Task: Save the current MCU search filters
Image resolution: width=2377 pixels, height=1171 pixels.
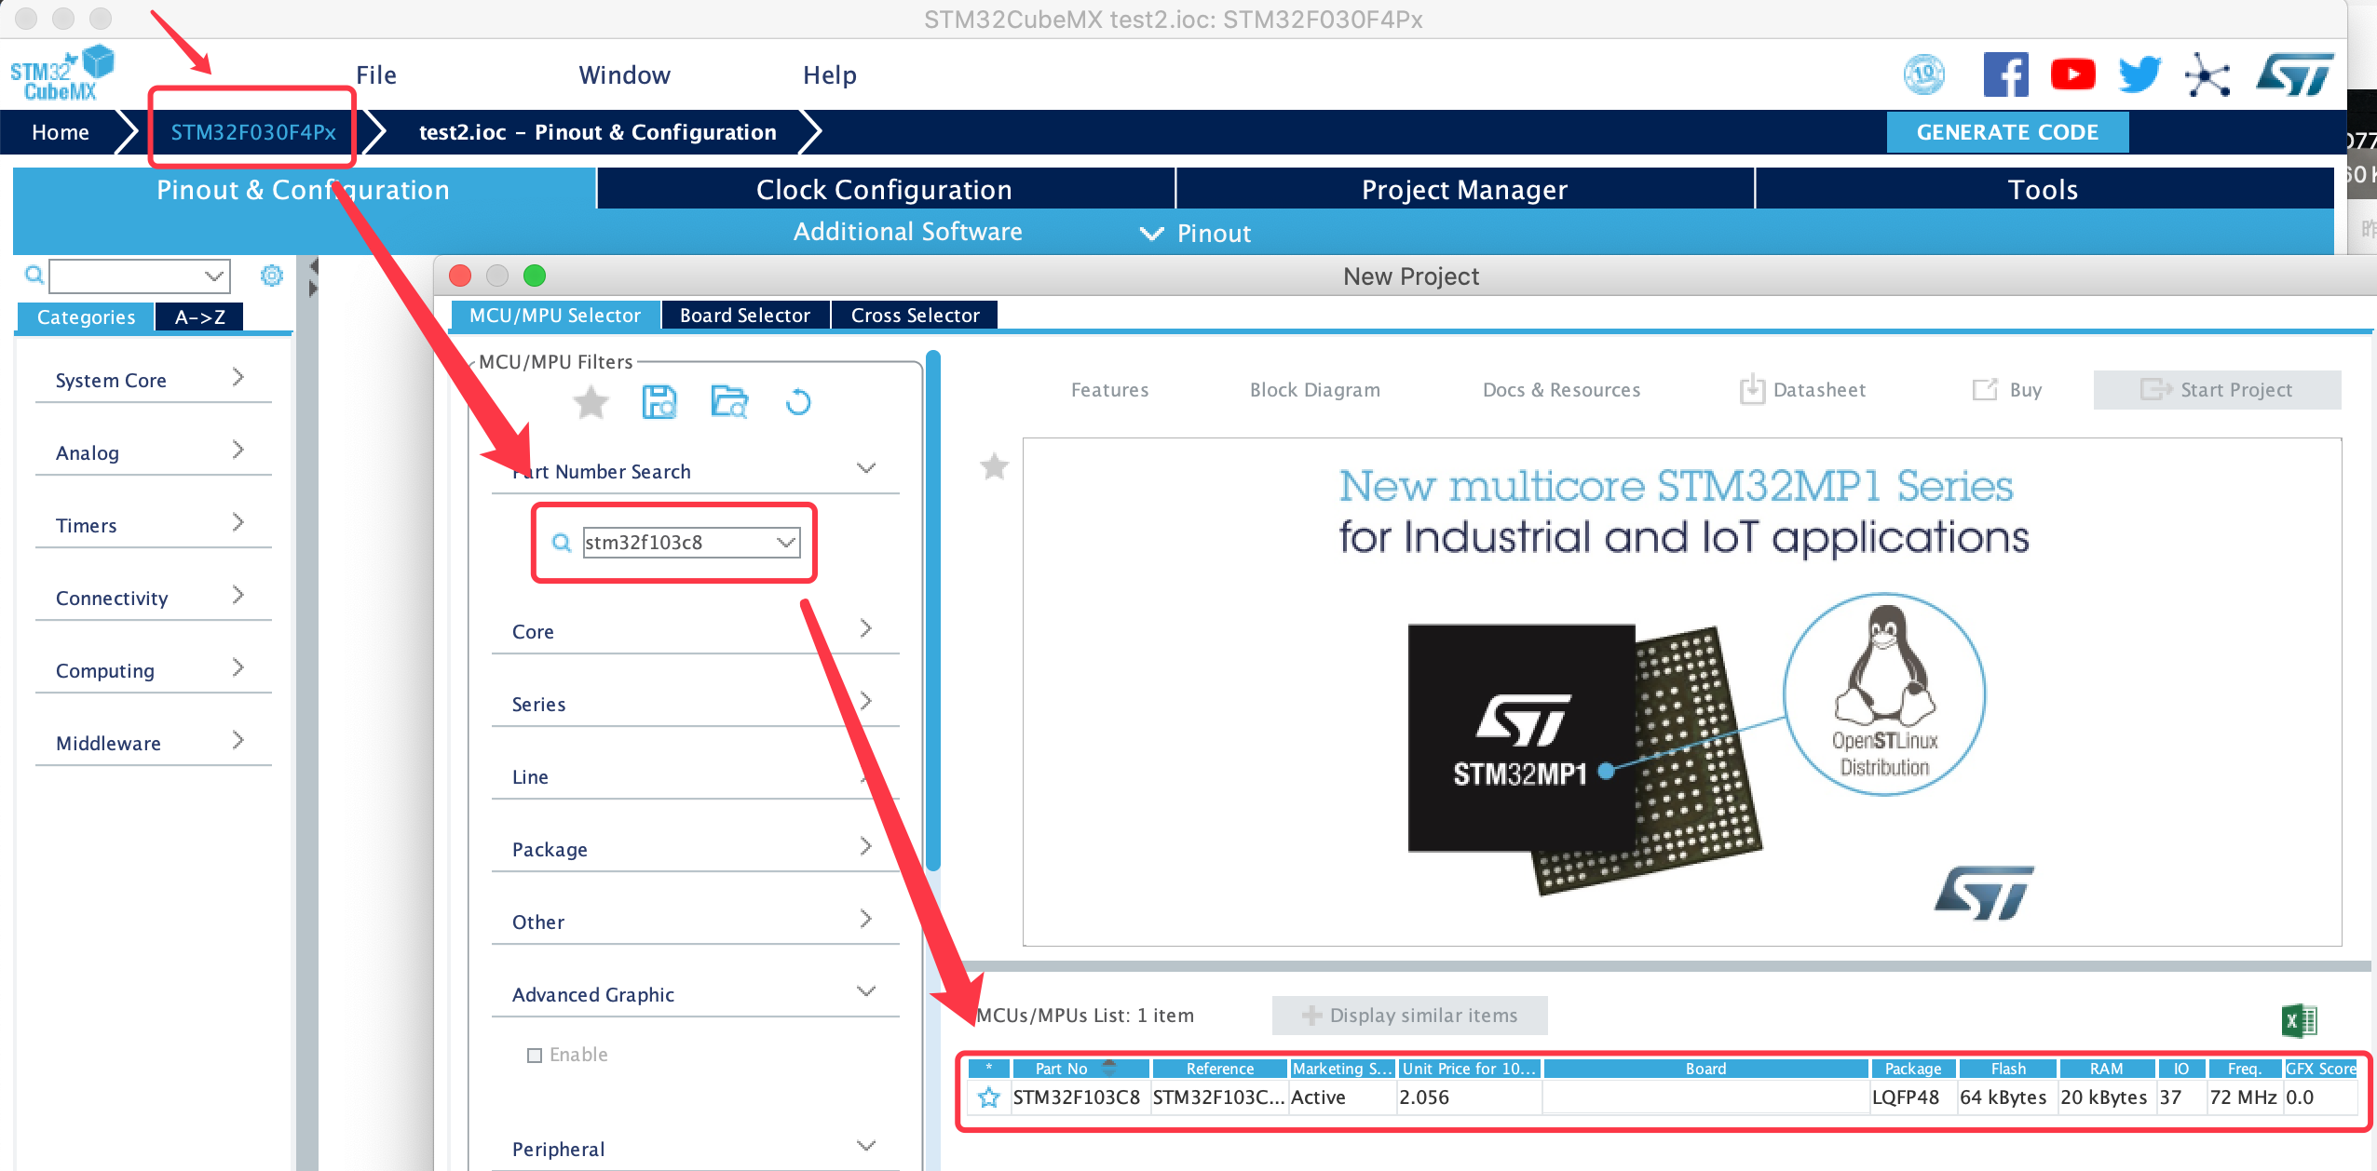Action: coord(659,402)
